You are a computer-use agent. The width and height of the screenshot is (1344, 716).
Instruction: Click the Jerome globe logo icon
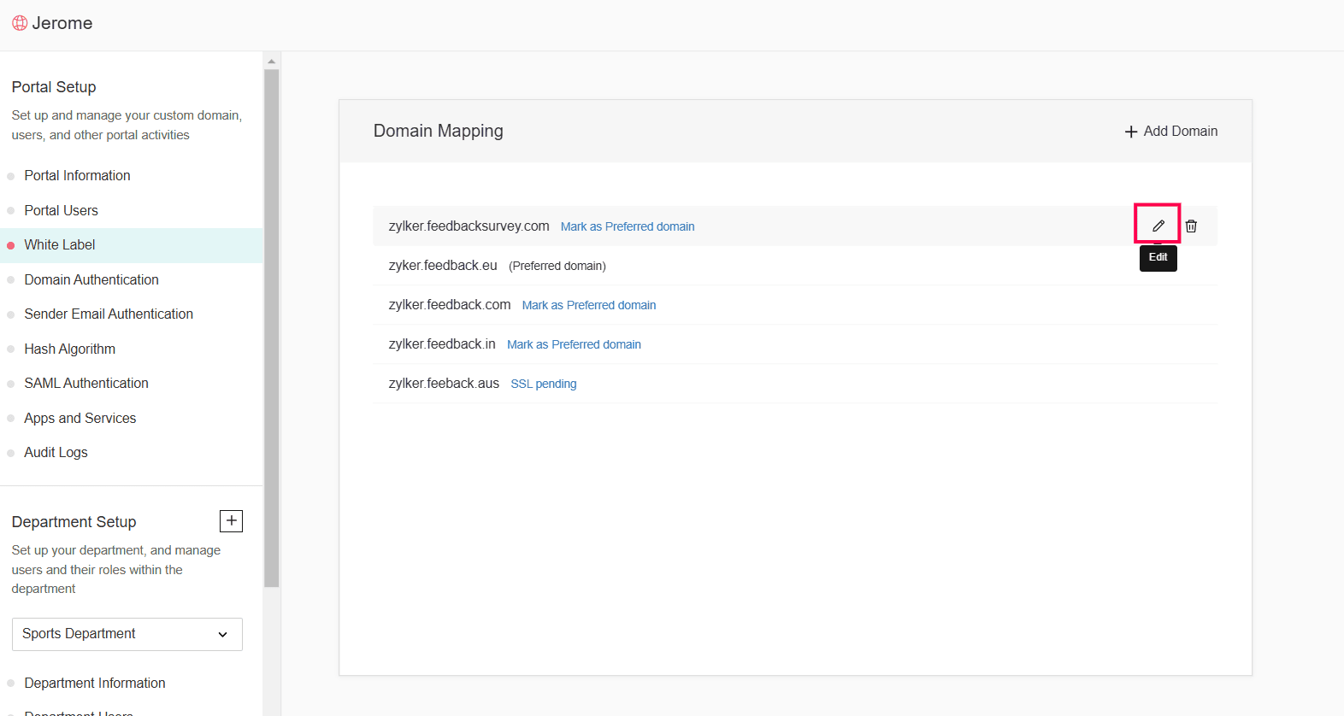click(20, 23)
